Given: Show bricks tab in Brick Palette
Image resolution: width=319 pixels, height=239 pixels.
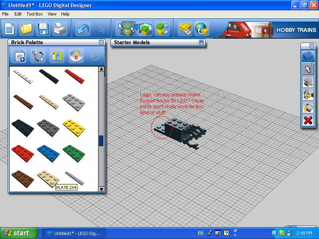Looking at the screenshot, I should pyautogui.click(x=19, y=56).
